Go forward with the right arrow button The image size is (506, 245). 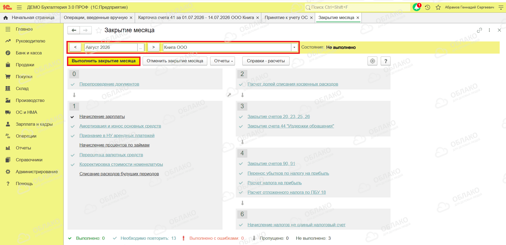coord(85,30)
